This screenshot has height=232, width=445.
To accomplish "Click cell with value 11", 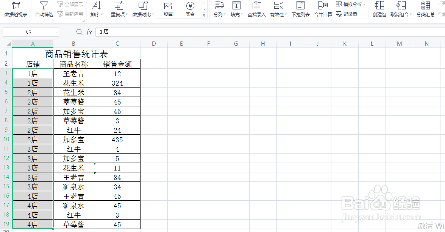I will 117,168.
